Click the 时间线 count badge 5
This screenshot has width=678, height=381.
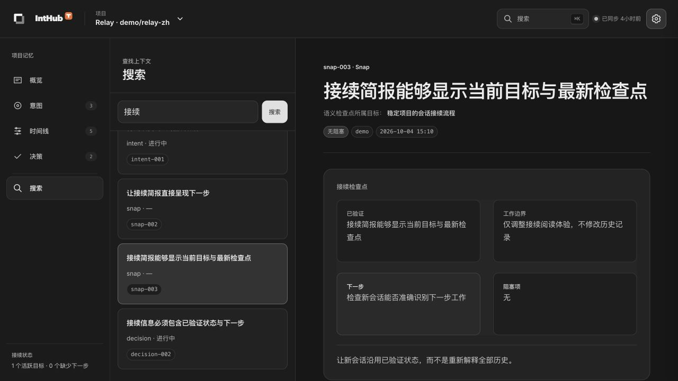(91, 131)
